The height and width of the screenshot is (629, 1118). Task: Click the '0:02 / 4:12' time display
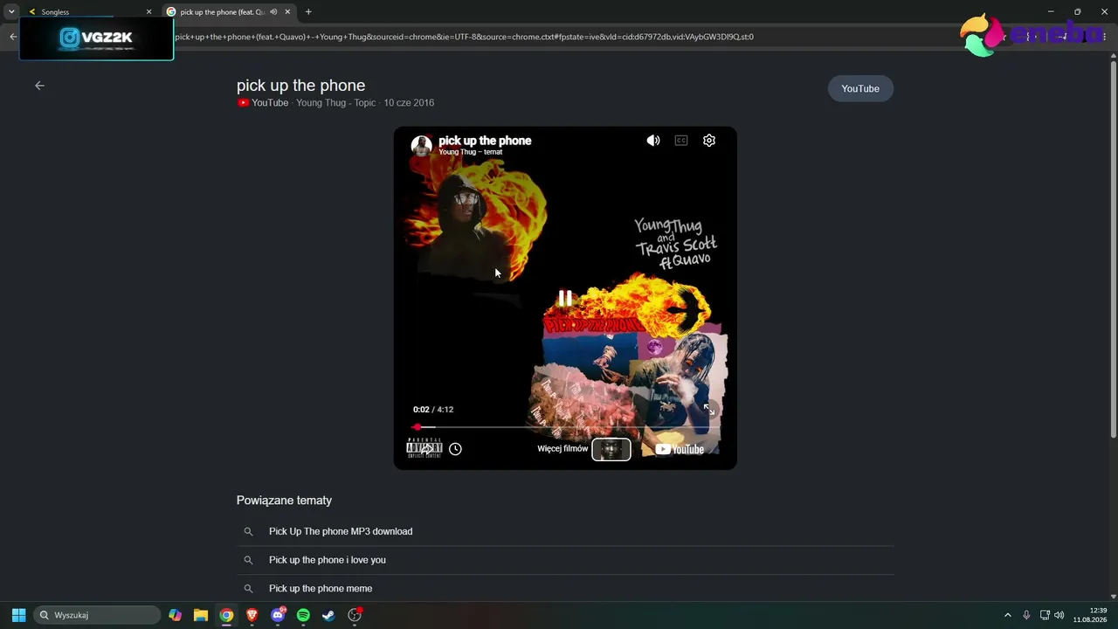pyautogui.click(x=433, y=409)
